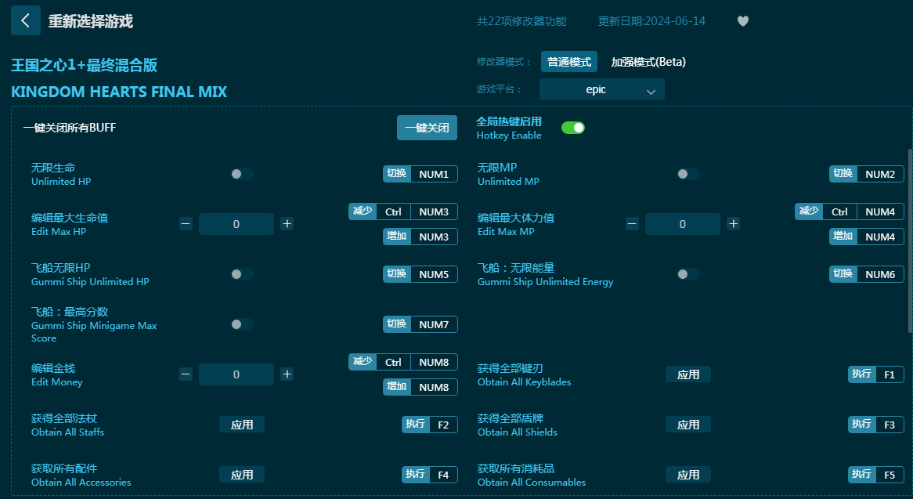Click the heart favorite icon
913x499 pixels.
pyautogui.click(x=743, y=21)
